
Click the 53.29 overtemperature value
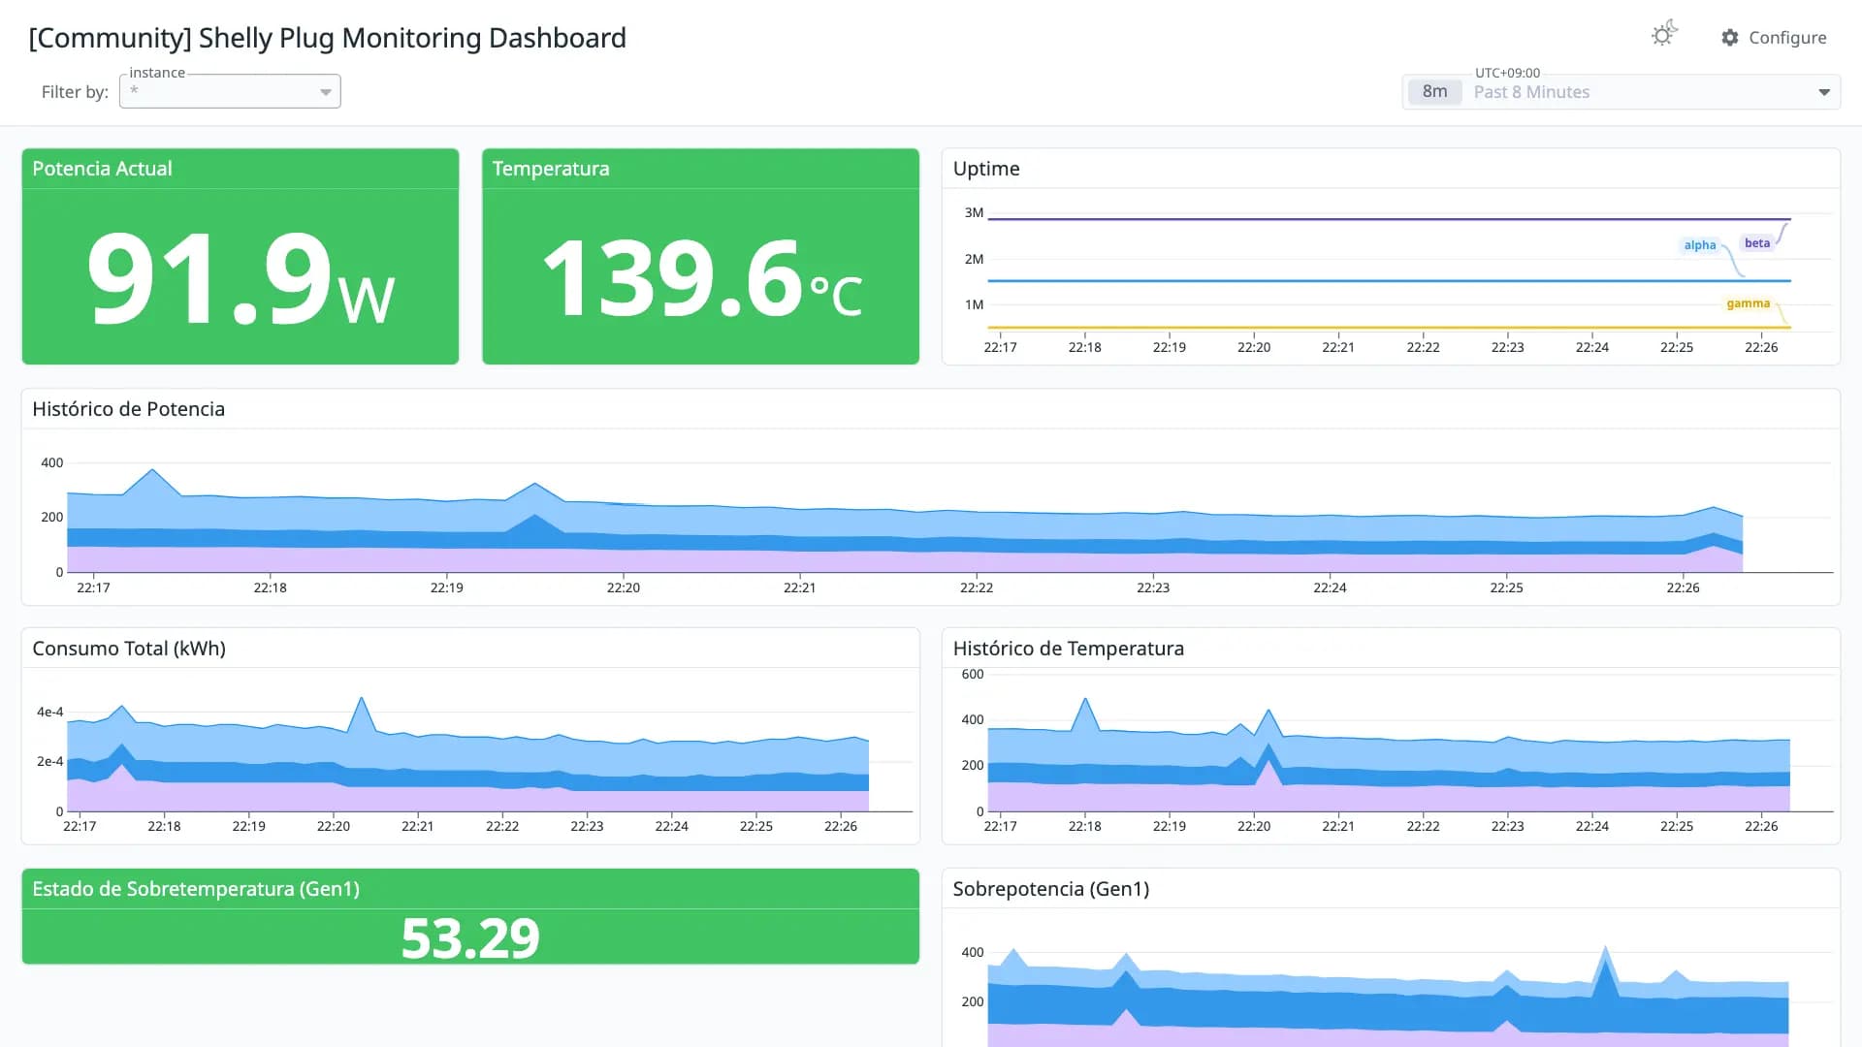(470, 938)
